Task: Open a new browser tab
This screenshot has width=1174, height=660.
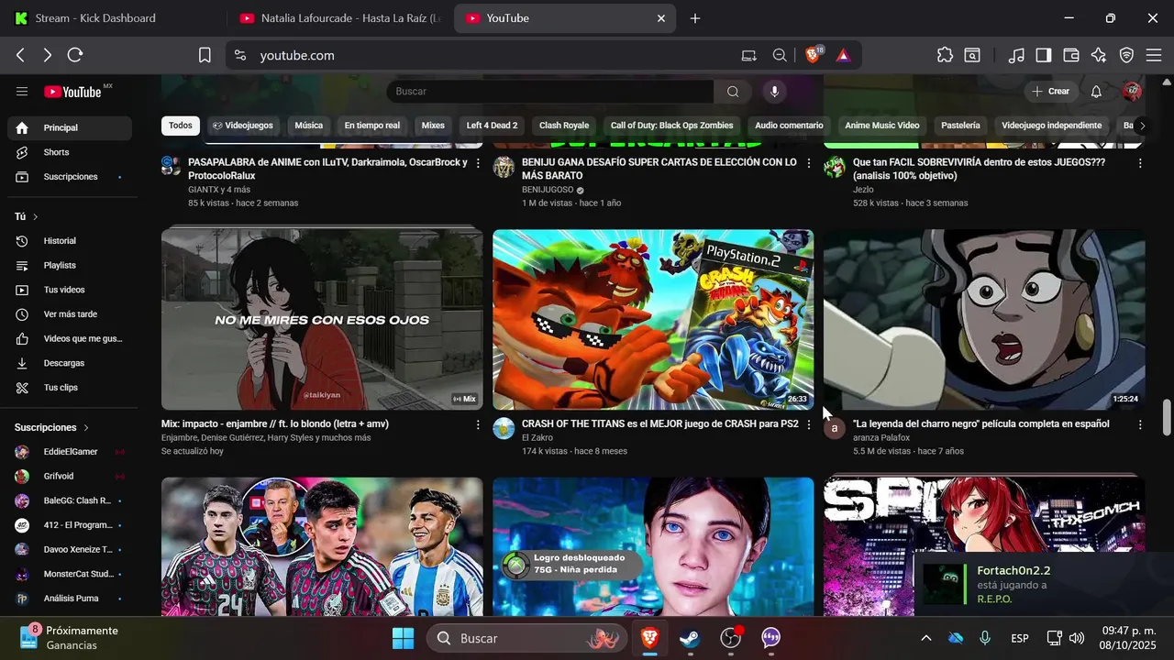Action: [695, 18]
